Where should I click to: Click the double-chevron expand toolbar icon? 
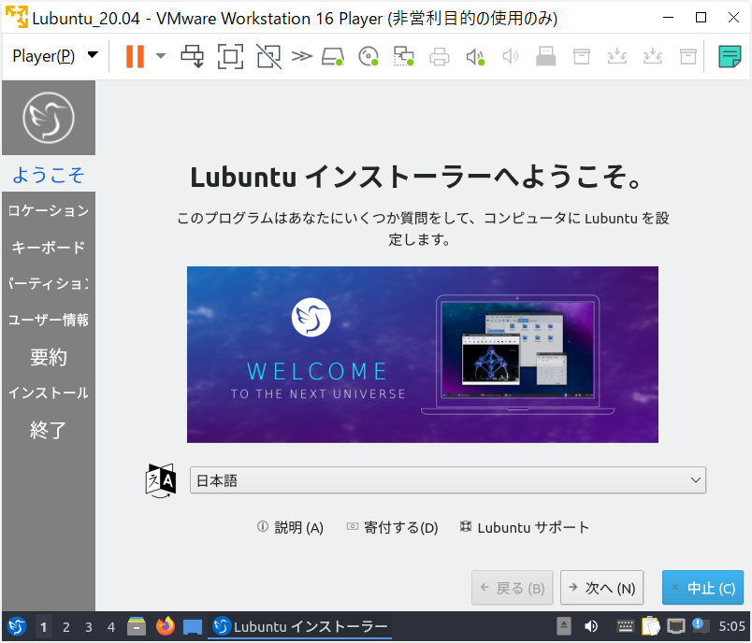[x=302, y=56]
